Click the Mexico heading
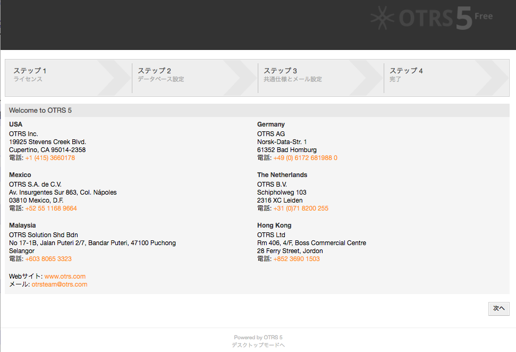 [20, 175]
